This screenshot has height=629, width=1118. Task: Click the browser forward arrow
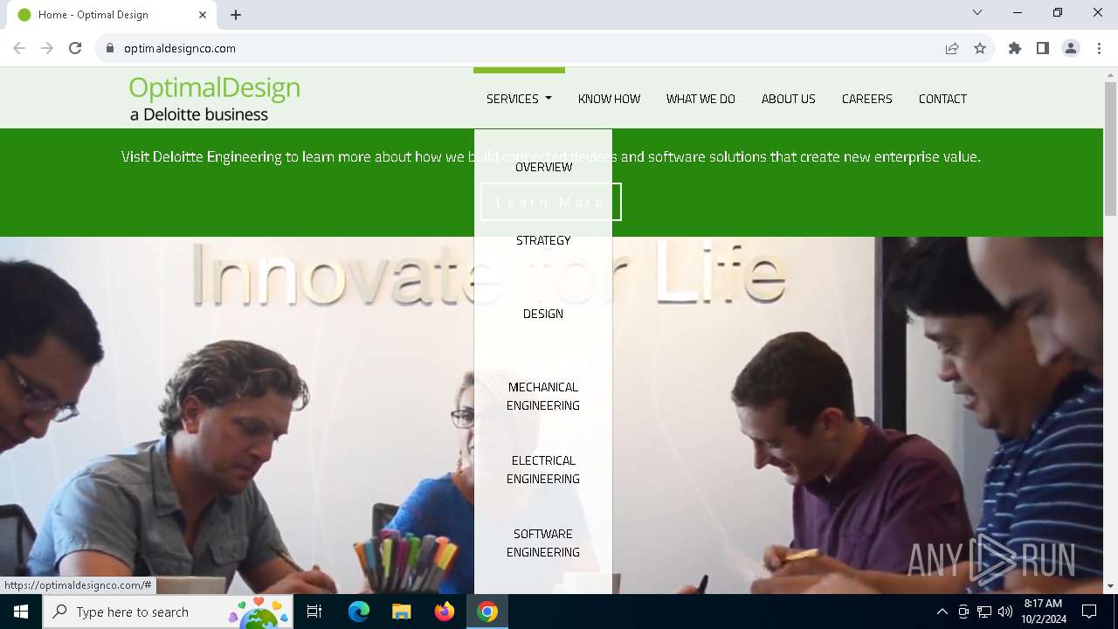tap(47, 48)
